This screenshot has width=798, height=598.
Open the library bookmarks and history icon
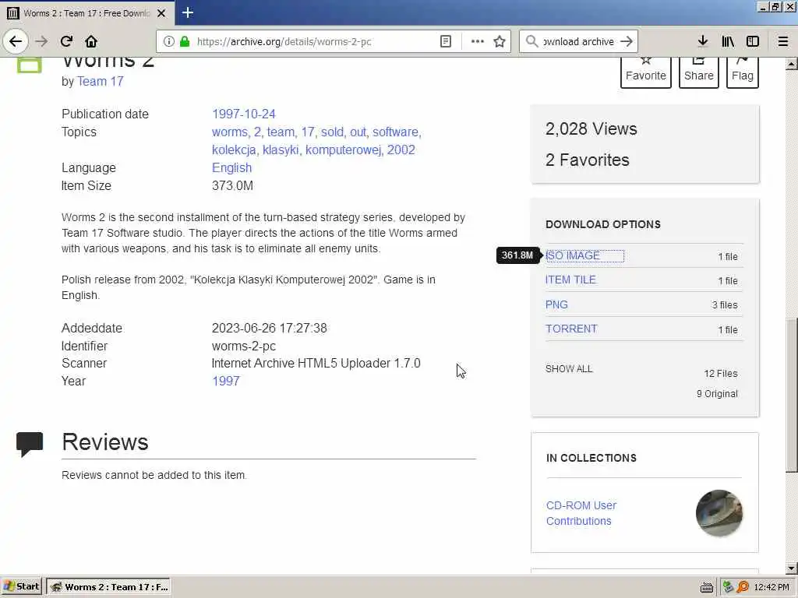728,41
